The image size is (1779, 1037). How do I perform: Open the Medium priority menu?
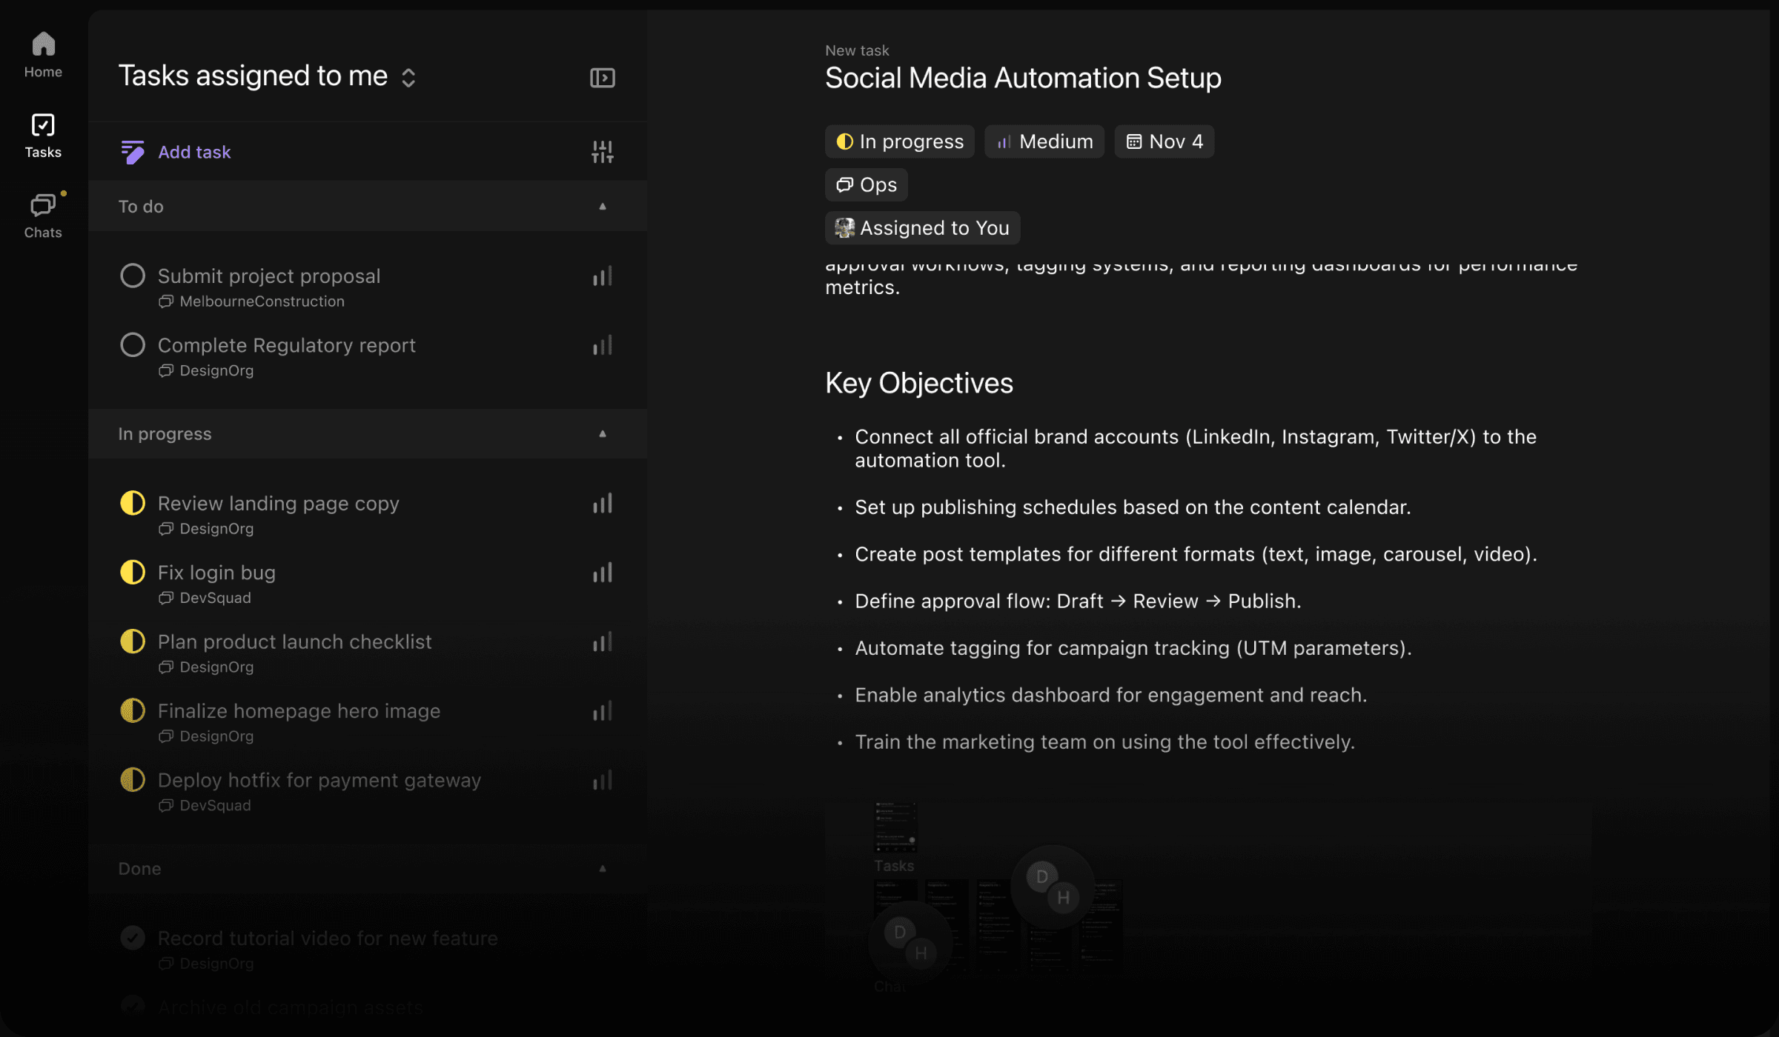pos(1044,141)
